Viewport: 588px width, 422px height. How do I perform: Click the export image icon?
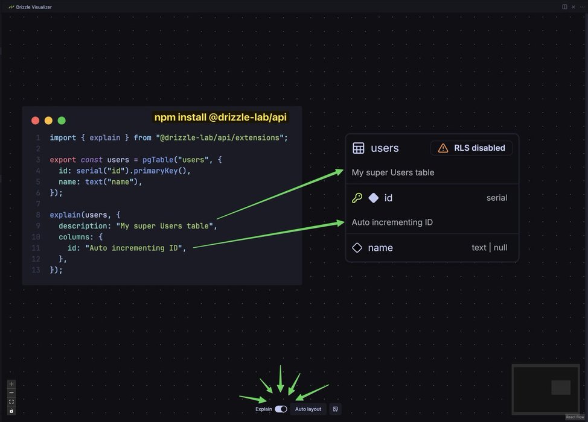tap(336, 409)
